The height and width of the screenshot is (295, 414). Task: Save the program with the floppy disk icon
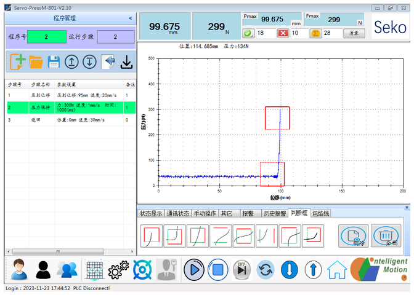coord(54,62)
